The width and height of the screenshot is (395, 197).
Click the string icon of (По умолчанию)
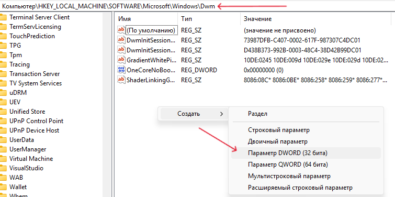point(121,30)
